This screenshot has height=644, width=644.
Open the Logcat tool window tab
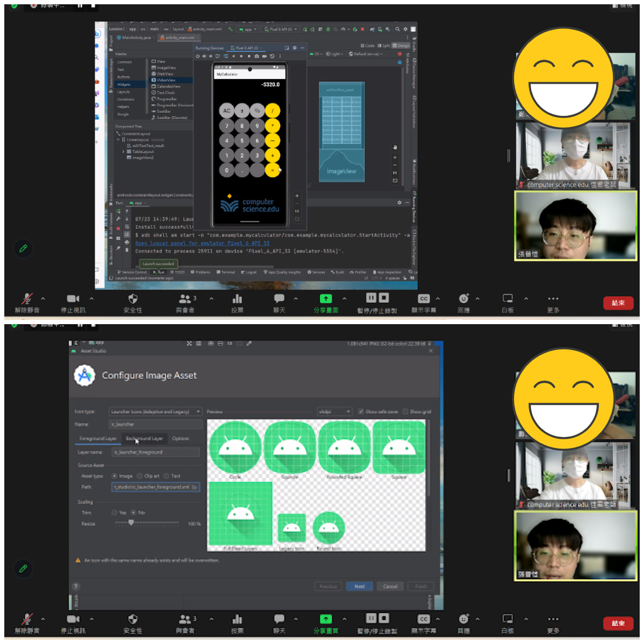(x=249, y=272)
